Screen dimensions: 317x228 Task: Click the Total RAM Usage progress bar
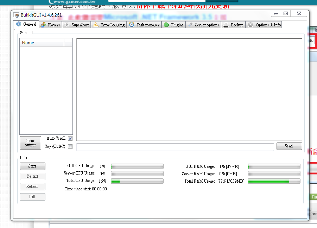[274, 181]
